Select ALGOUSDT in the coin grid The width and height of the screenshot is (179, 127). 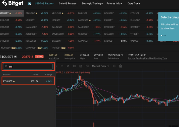(89, 34)
